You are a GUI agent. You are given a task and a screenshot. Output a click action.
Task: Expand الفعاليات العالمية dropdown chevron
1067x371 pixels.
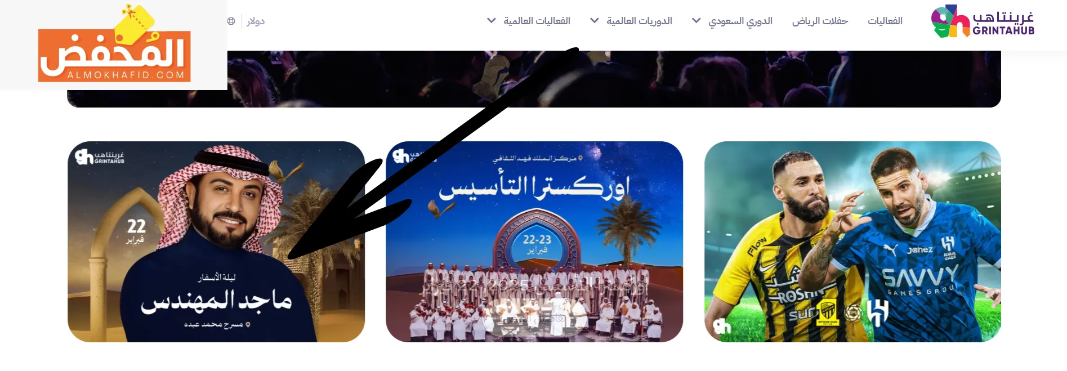pos(492,21)
